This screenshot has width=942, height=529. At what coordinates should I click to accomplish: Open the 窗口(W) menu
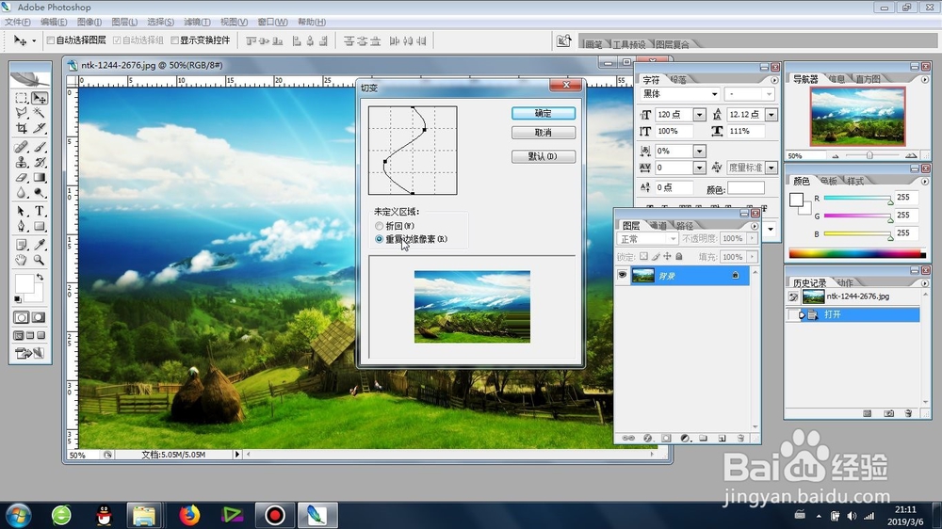tap(272, 22)
